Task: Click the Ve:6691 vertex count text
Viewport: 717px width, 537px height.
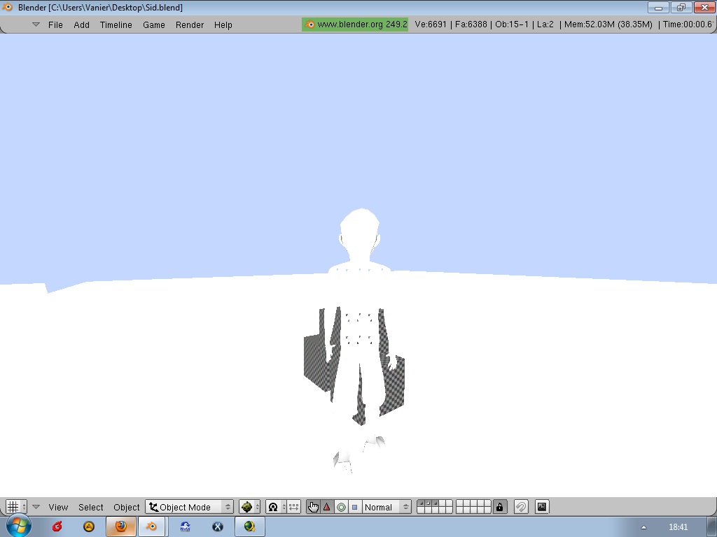Action: tap(431, 24)
